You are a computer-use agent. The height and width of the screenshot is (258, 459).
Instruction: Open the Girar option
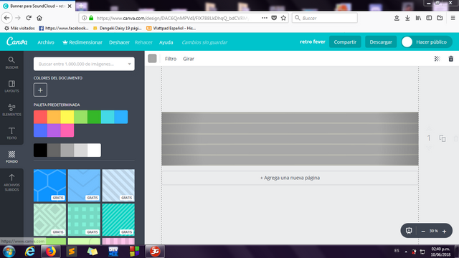click(x=189, y=59)
